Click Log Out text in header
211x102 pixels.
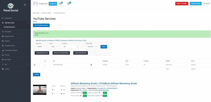pos(205,4)
